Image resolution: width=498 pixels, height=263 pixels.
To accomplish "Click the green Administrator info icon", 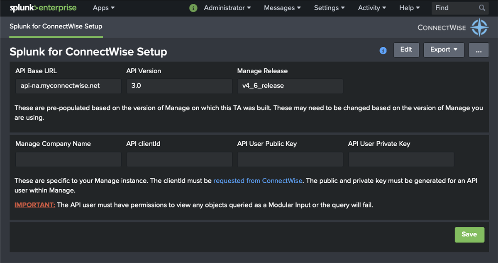I will pos(193,8).
